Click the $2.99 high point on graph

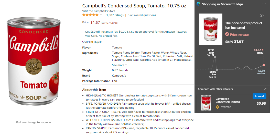pos(215,57)
